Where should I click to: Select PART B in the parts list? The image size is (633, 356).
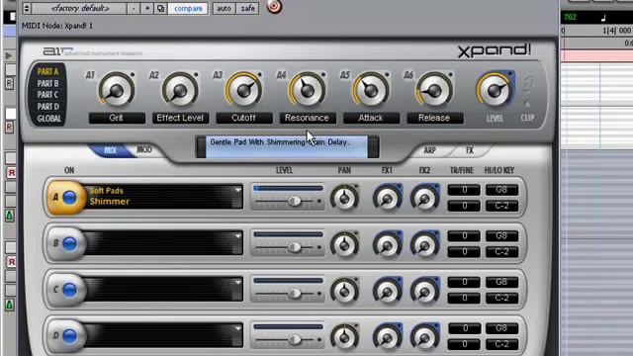(x=47, y=83)
